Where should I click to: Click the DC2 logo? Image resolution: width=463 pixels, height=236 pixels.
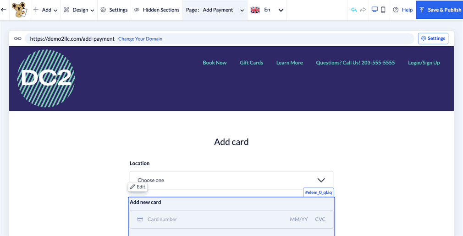click(x=46, y=78)
